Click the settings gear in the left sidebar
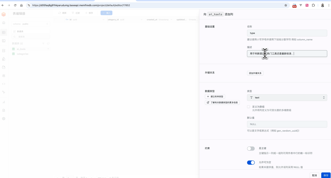 [x=4, y=118]
